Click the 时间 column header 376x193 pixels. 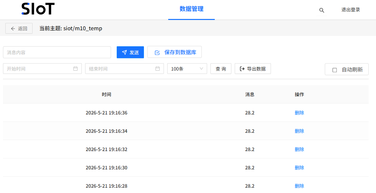[x=106, y=95]
